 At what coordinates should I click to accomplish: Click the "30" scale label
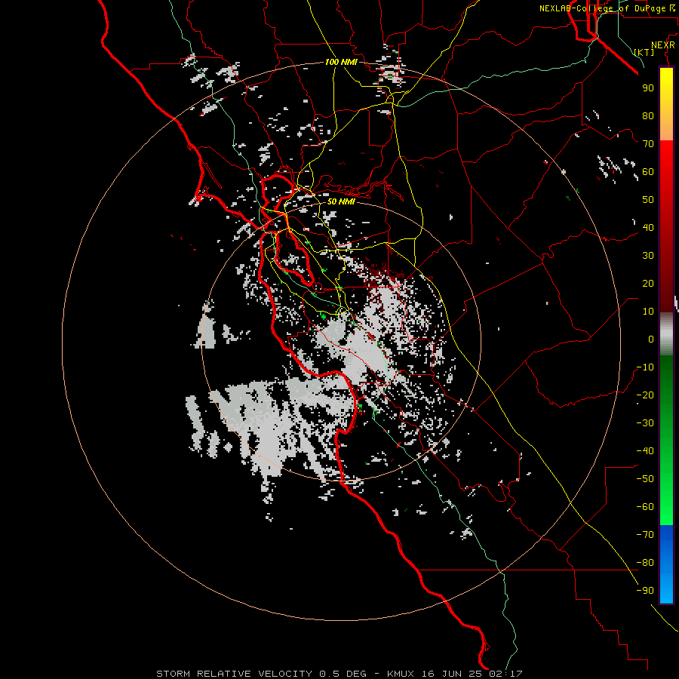648,256
